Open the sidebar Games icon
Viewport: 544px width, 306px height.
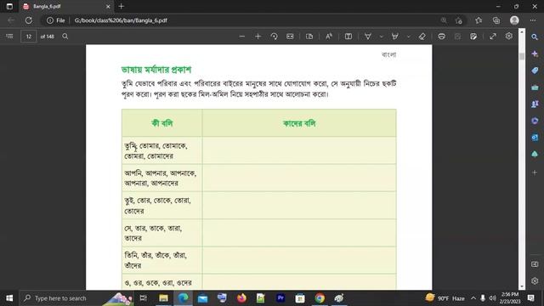tap(535, 104)
